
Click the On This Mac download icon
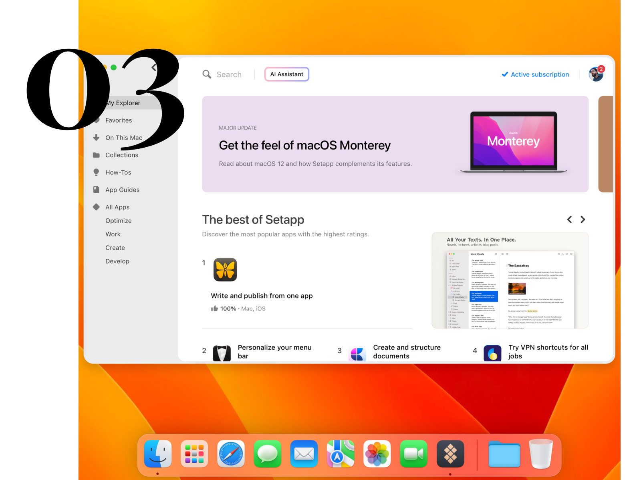coord(96,137)
